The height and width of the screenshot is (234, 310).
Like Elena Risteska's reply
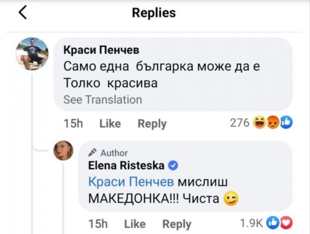point(135,224)
